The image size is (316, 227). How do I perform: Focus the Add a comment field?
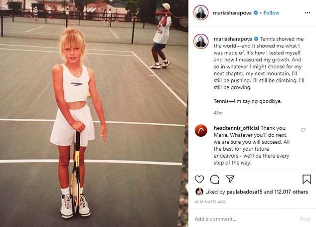246,219
